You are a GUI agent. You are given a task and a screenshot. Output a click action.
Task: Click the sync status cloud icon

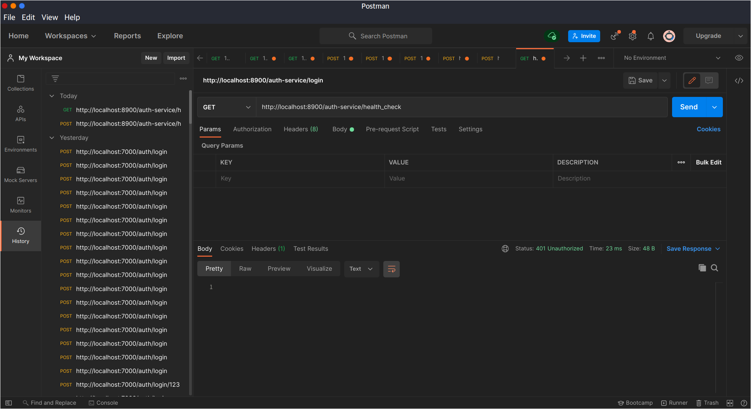click(x=552, y=36)
